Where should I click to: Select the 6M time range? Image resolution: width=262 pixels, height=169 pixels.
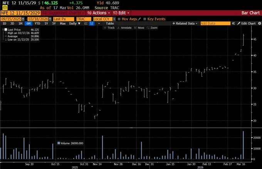(x=29, y=23)
